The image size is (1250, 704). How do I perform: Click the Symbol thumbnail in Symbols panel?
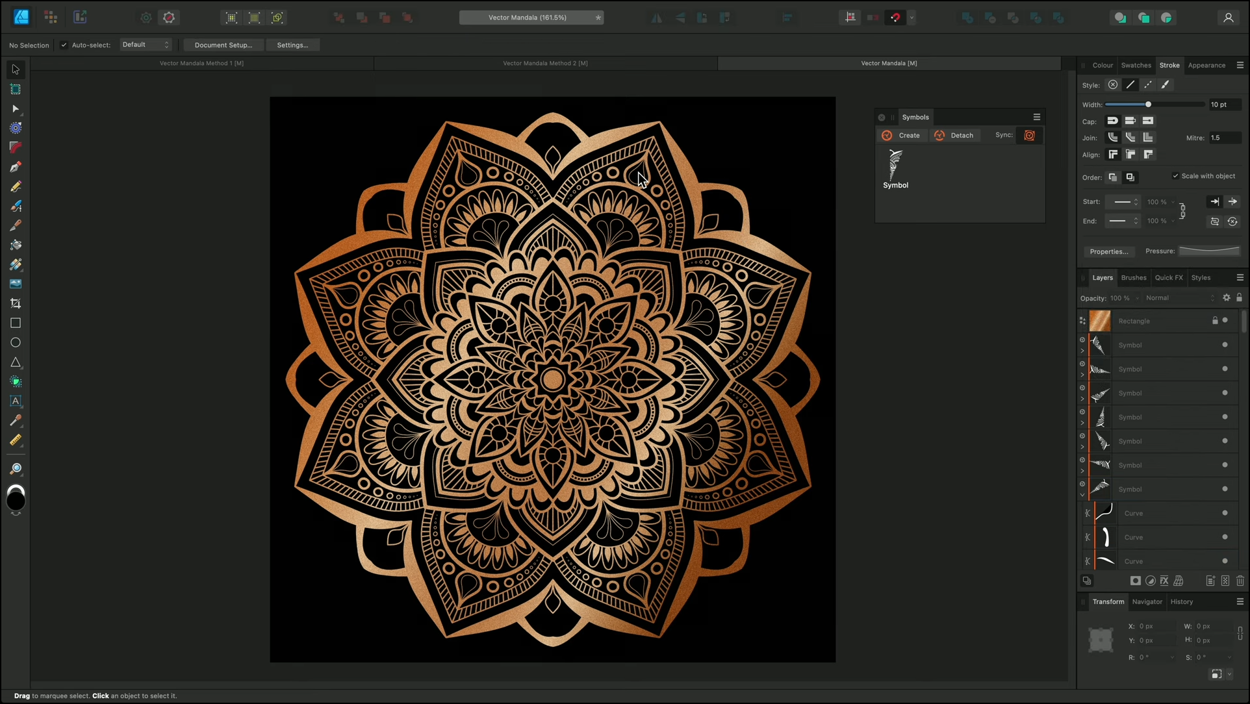coord(895,165)
